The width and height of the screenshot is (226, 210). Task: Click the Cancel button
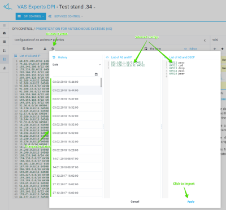tap(135, 202)
